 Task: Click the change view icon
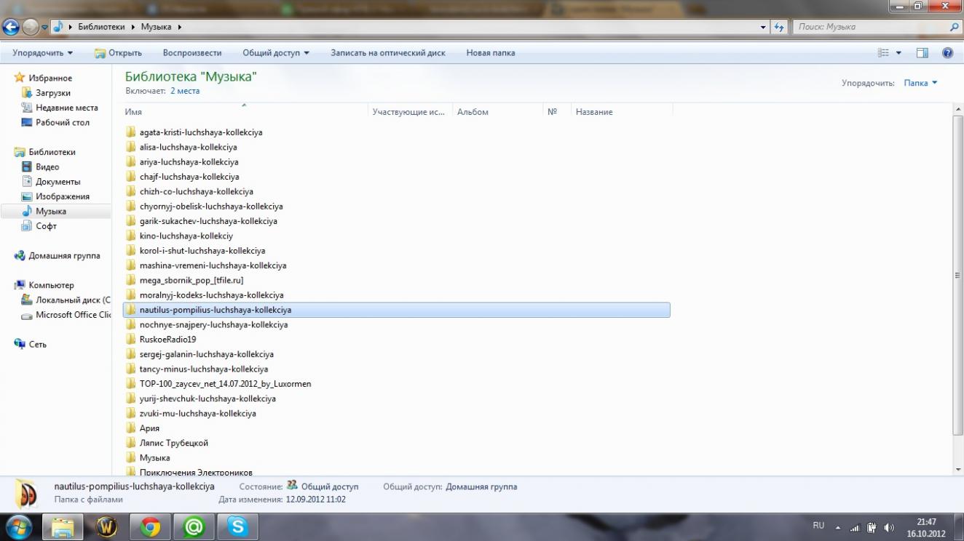pos(884,53)
